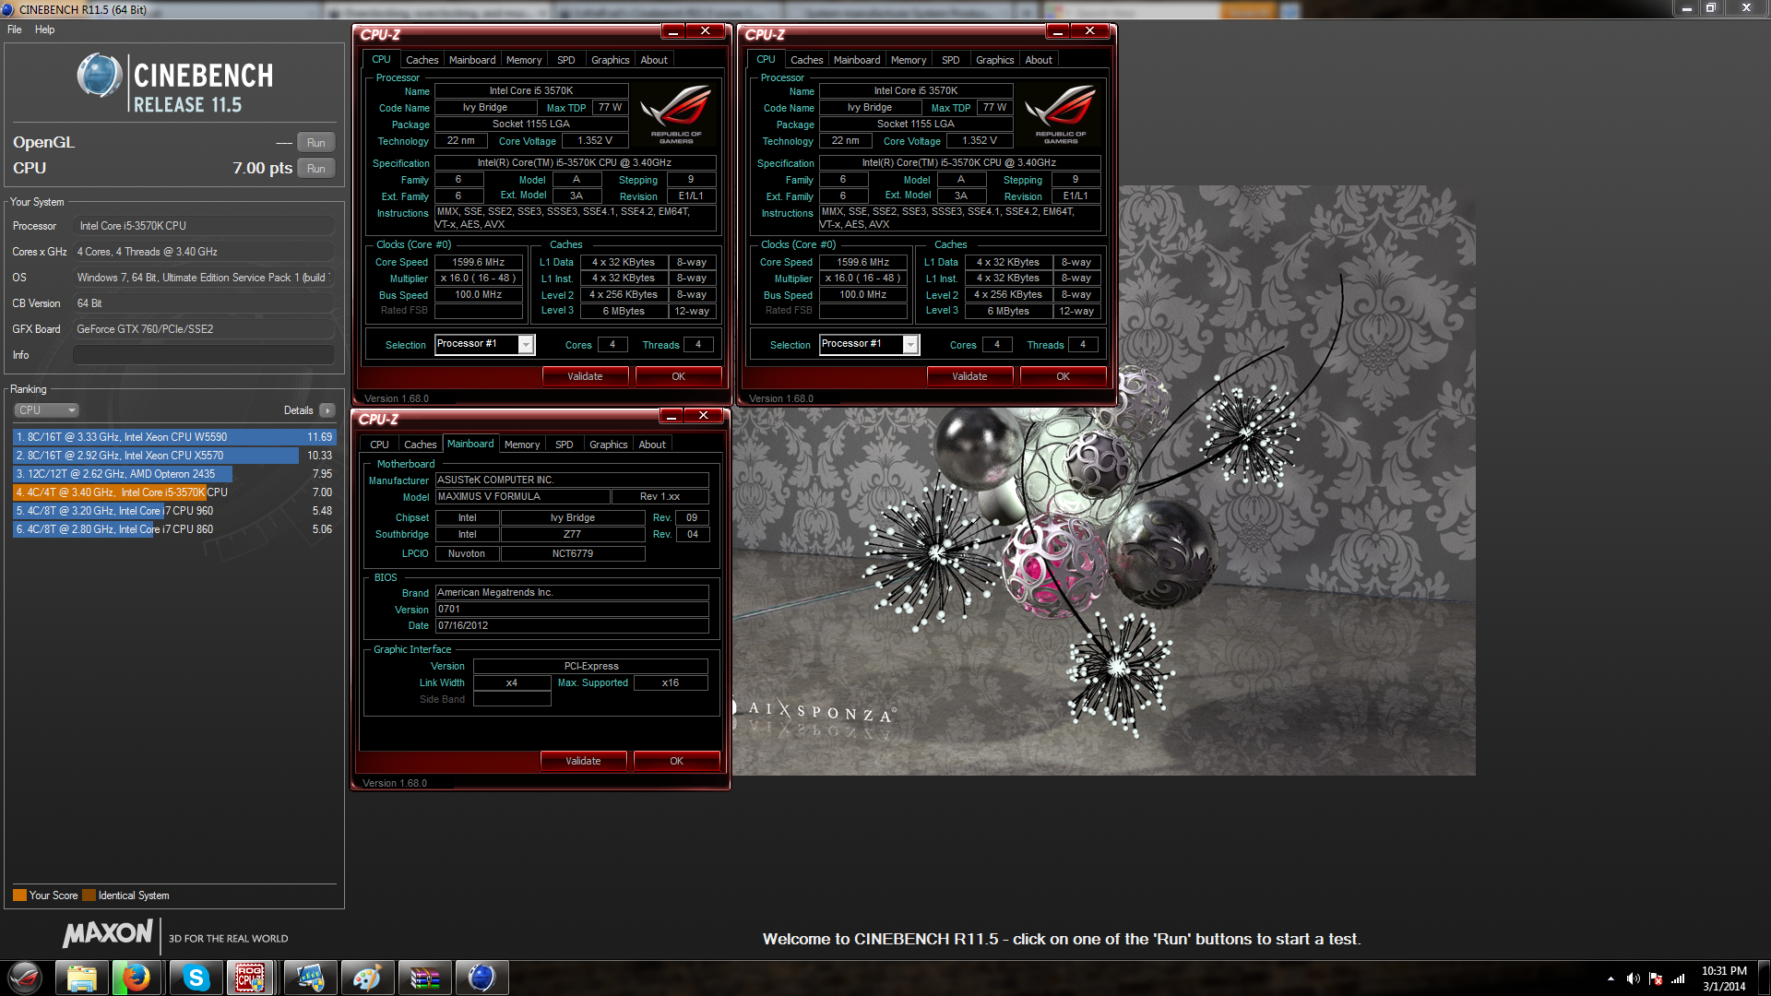Click the Info input field
Screen dimensions: 1771x996
click(204, 355)
